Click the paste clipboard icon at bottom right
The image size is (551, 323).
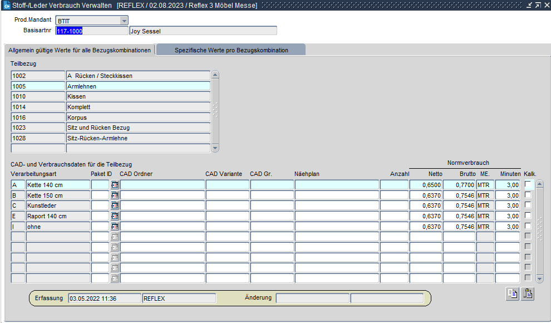point(527,295)
